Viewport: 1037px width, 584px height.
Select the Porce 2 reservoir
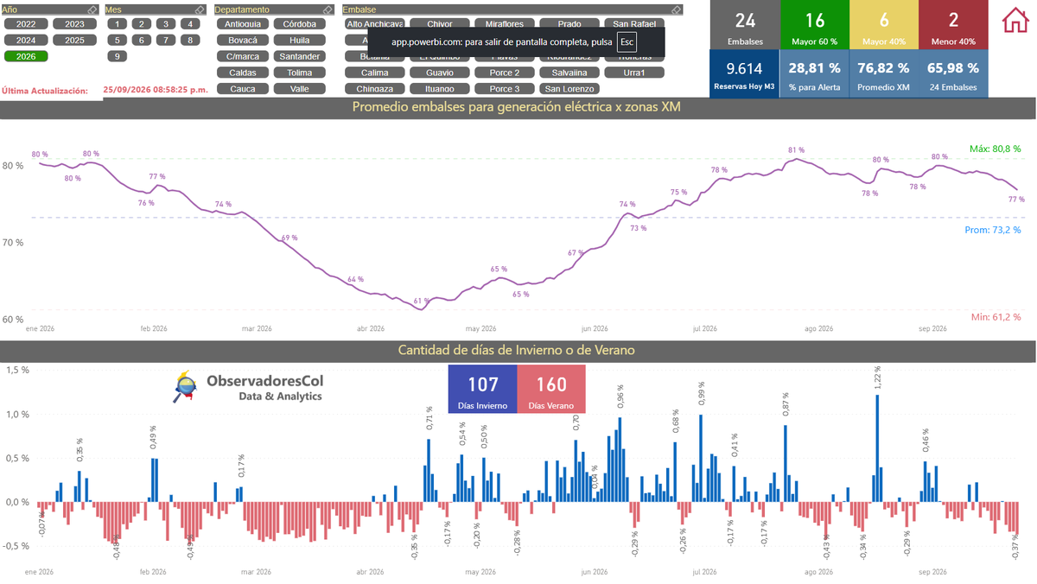504,73
